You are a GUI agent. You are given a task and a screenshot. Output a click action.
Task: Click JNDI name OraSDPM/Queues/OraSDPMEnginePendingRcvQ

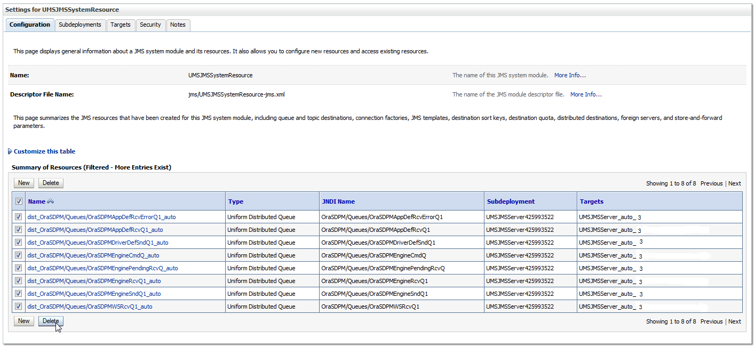[x=383, y=268]
